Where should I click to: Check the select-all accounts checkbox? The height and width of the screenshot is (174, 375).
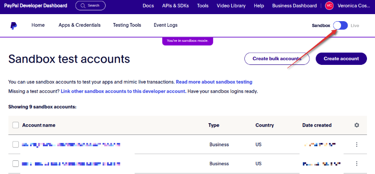click(x=16, y=125)
